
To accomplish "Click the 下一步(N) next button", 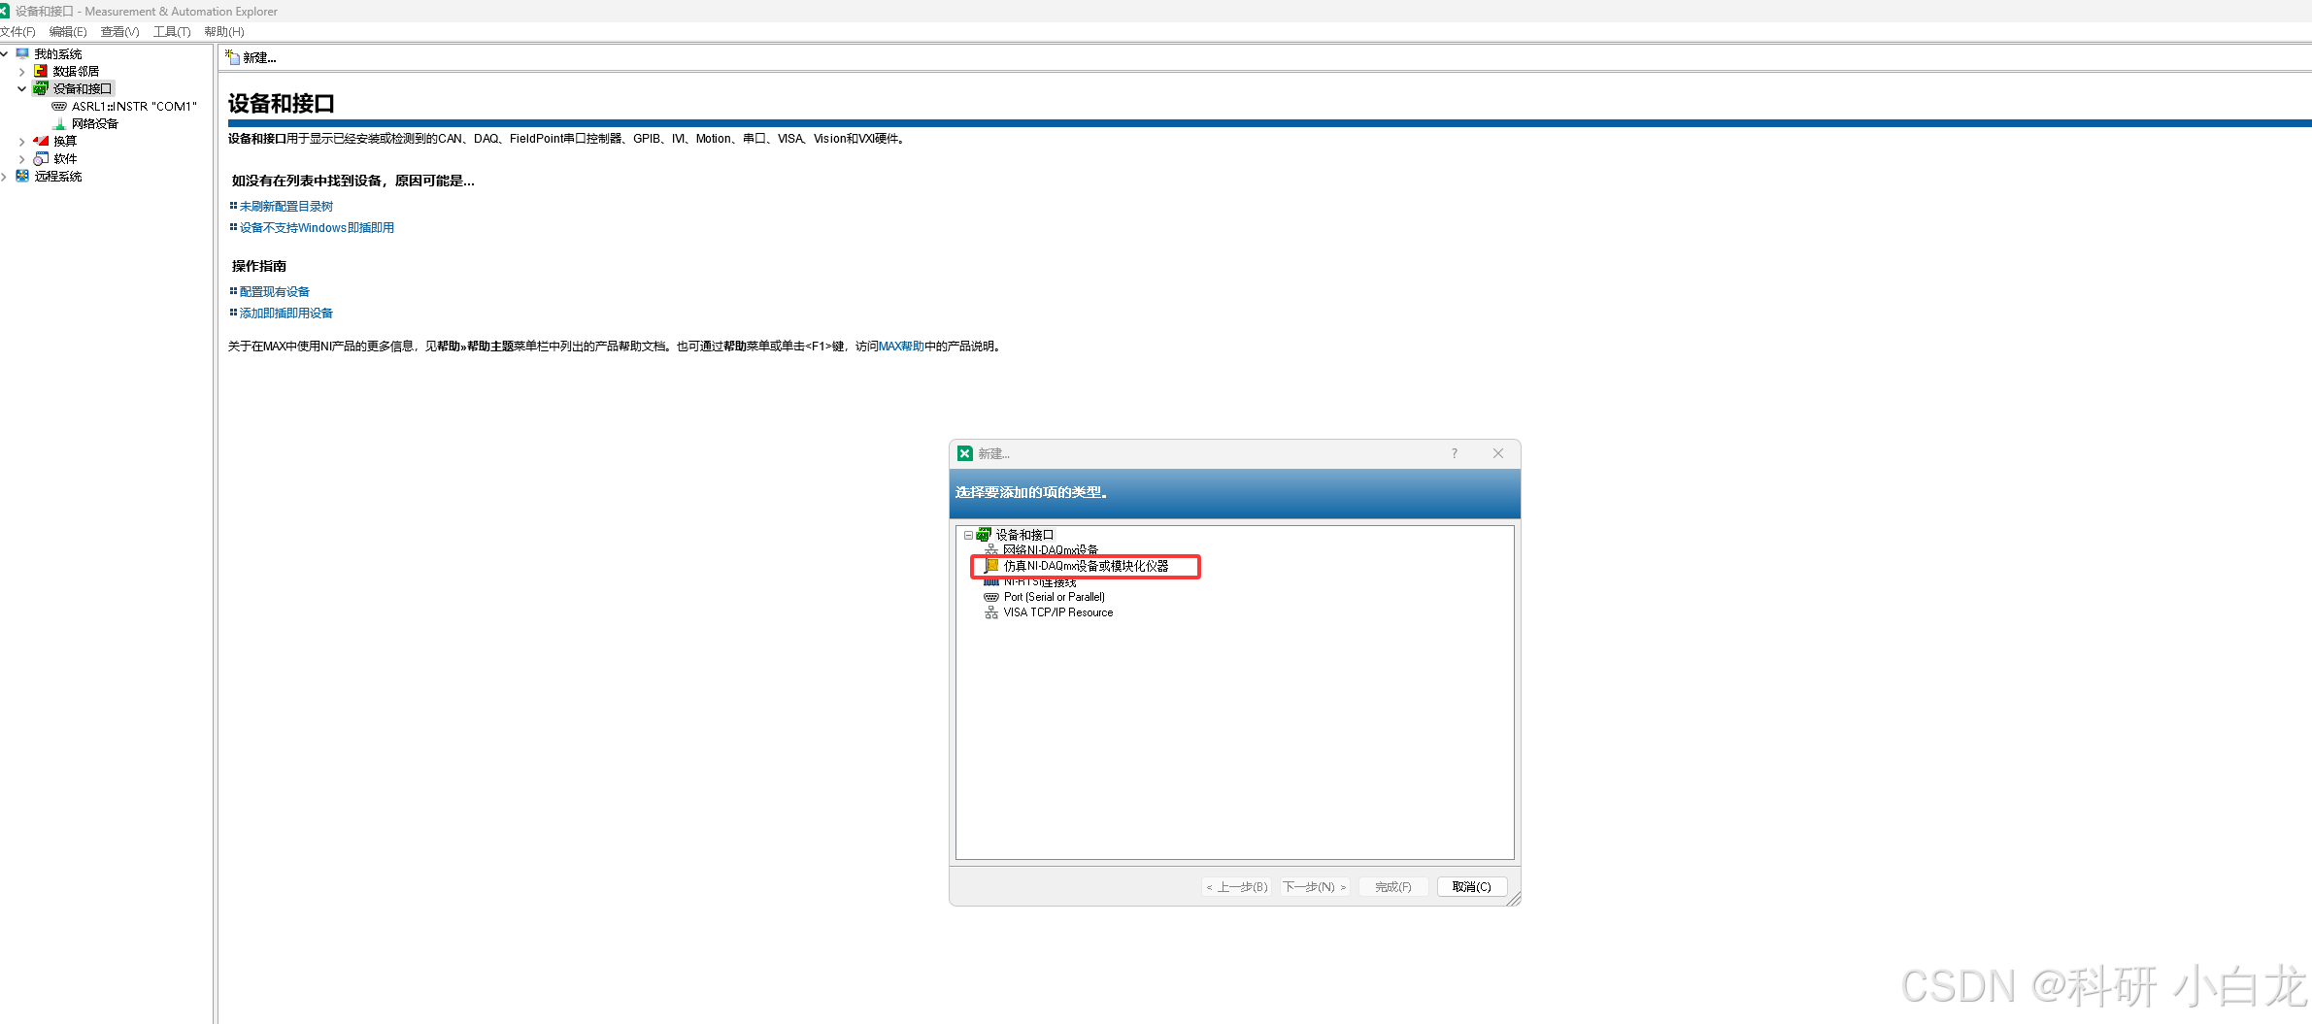I will point(1315,887).
